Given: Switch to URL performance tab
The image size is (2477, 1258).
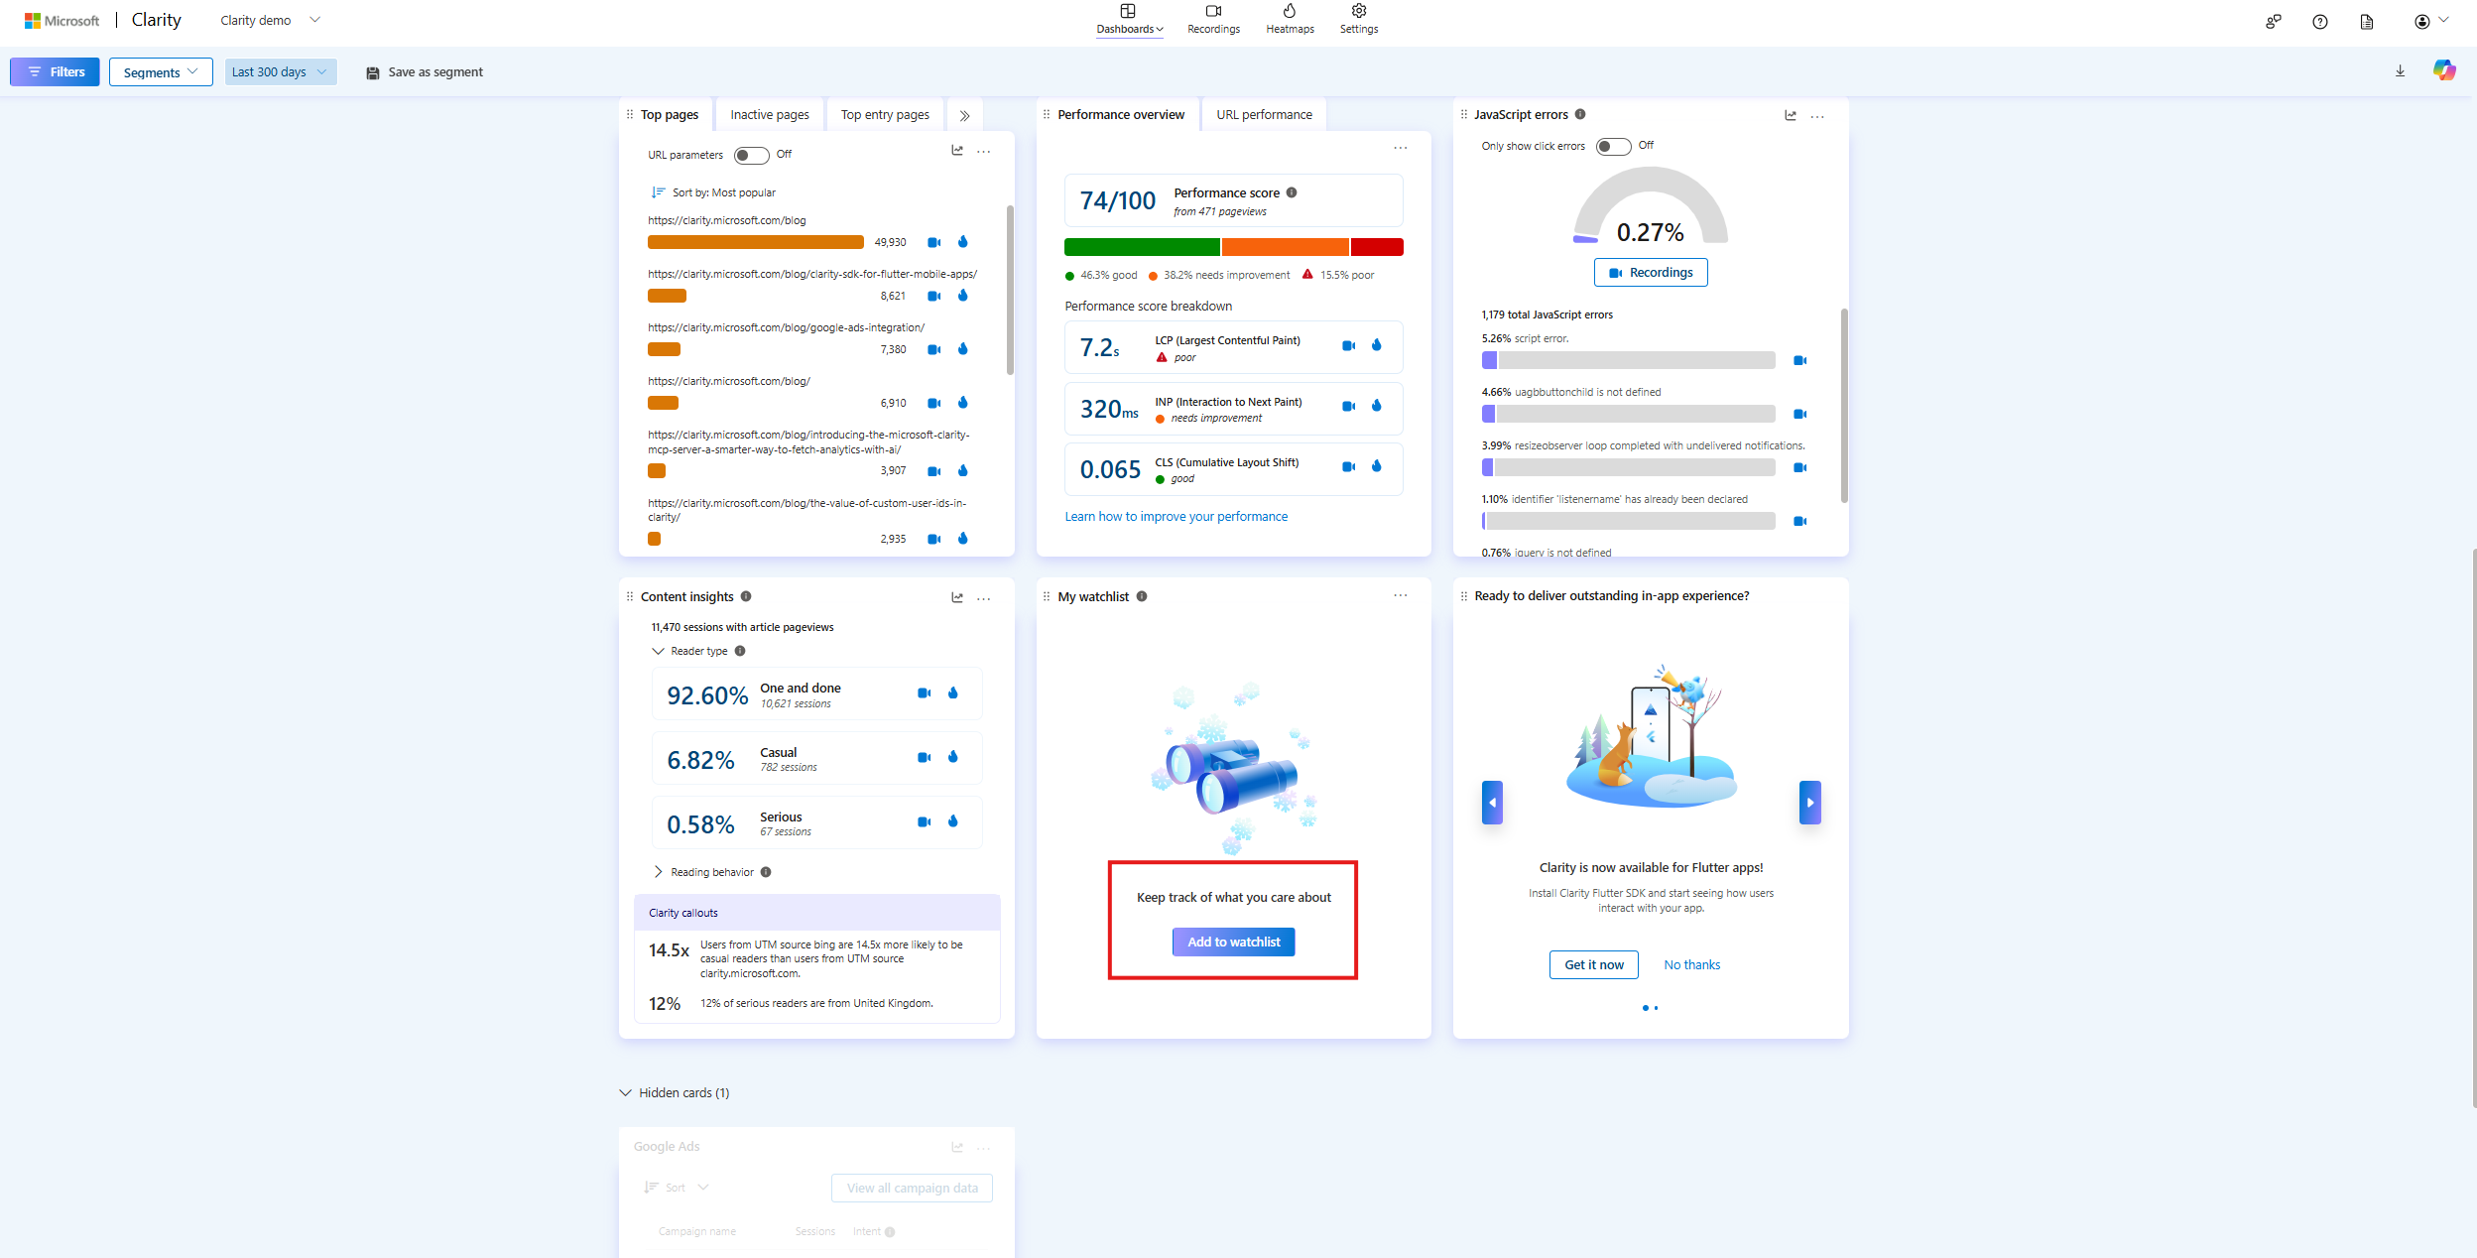Looking at the screenshot, I should pyautogui.click(x=1264, y=115).
